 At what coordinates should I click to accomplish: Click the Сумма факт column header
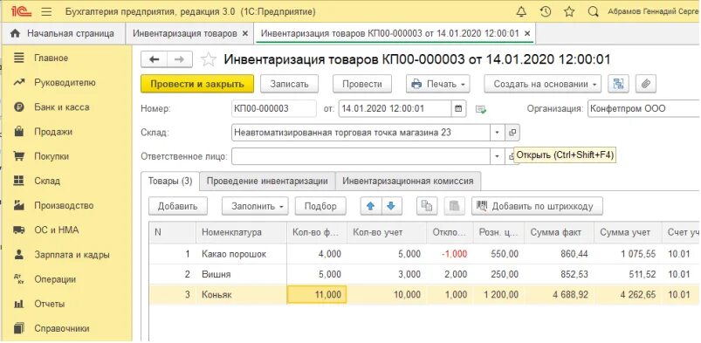point(559,232)
